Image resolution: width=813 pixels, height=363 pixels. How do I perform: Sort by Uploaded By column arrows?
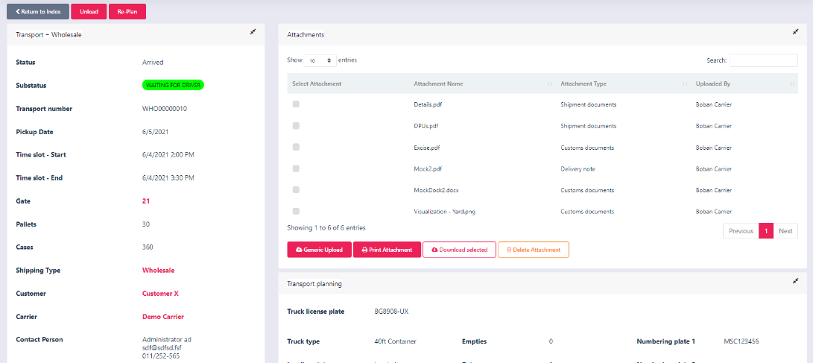coord(792,84)
